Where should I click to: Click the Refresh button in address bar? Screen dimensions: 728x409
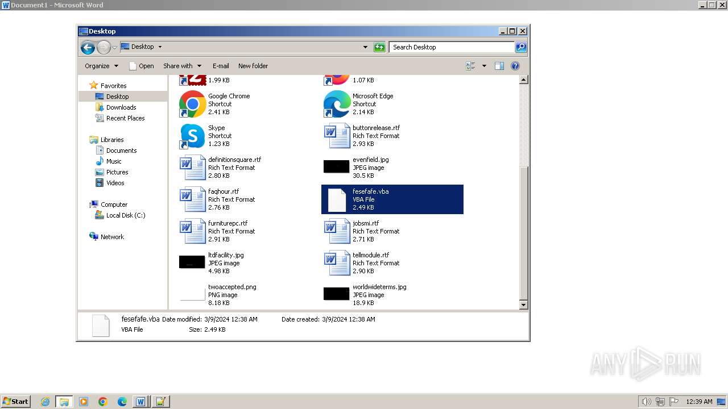click(x=379, y=47)
